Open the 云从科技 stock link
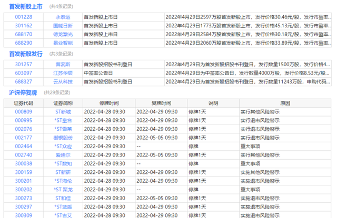 click(x=63, y=81)
